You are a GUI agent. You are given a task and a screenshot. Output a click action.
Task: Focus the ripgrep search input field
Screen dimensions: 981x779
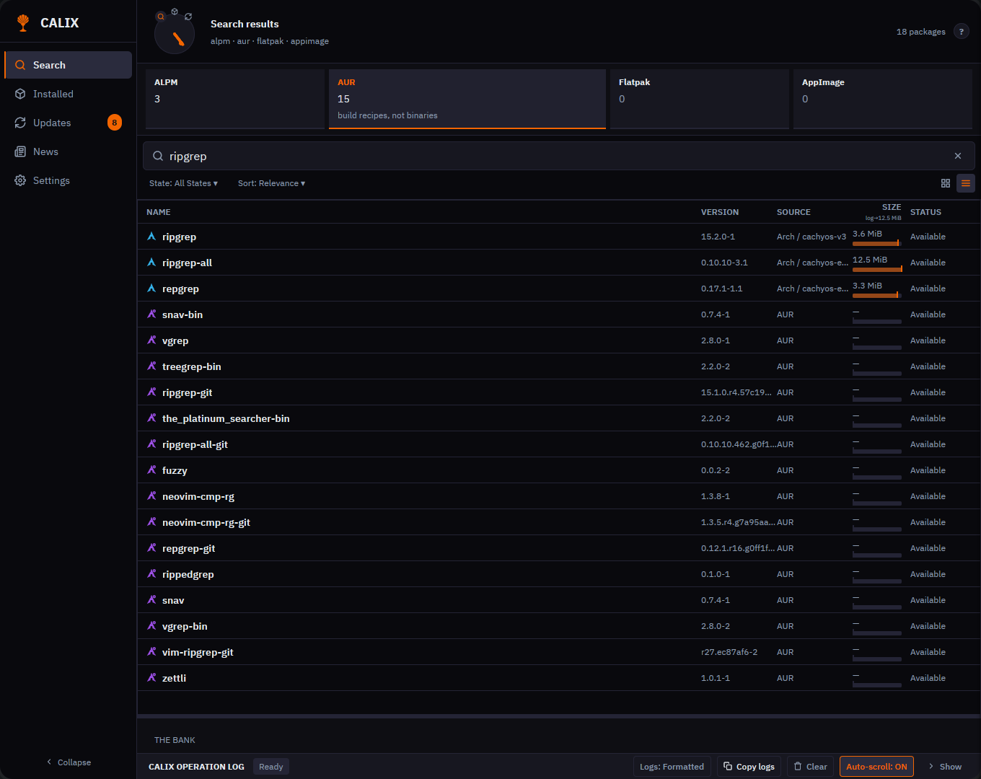[x=559, y=156]
